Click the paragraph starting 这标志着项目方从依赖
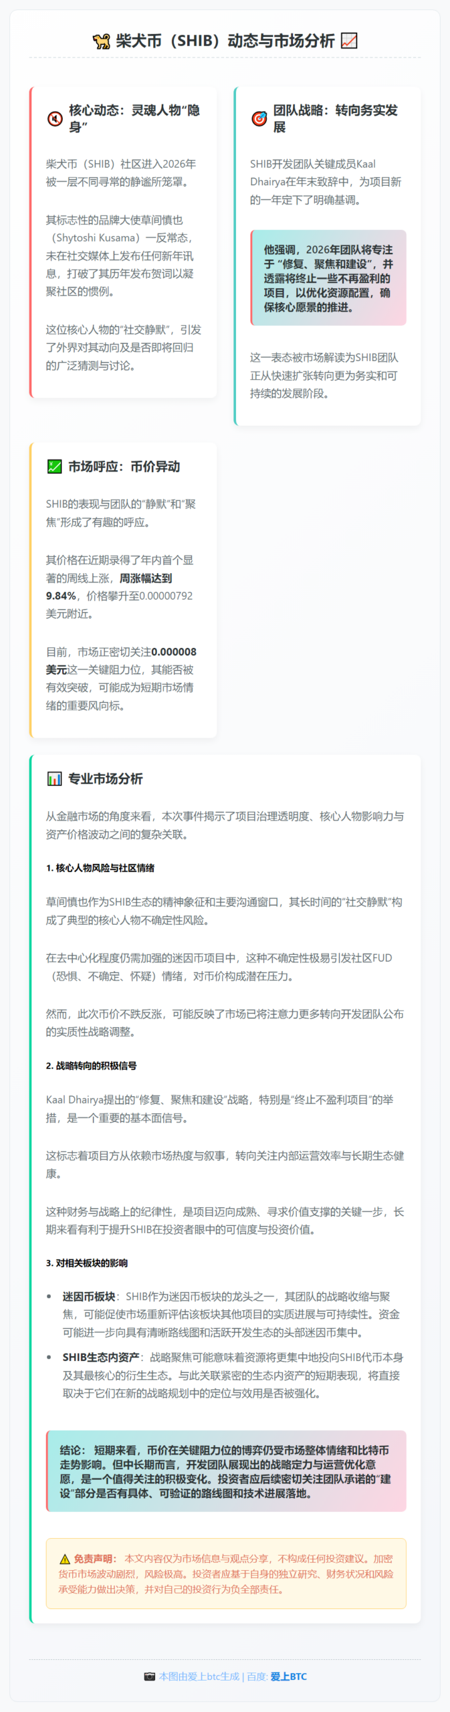Viewport: 450px width, 1712px height. point(225,1164)
